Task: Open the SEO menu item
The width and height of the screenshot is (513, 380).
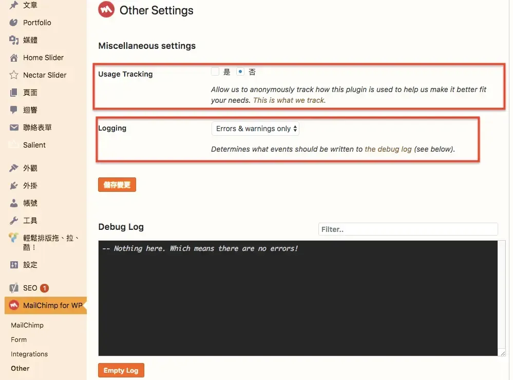Action: (30, 288)
